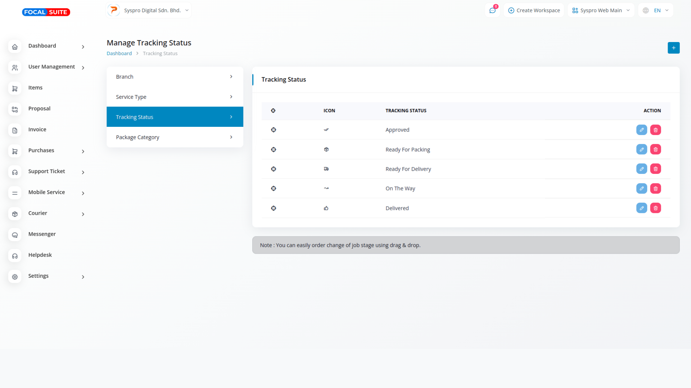Click edit icon for On The Way
The image size is (691, 388).
point(641,188)
